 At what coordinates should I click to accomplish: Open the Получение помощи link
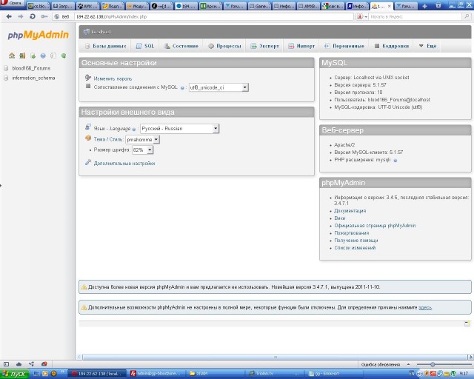pyautogui.click(x=356, y=241)
